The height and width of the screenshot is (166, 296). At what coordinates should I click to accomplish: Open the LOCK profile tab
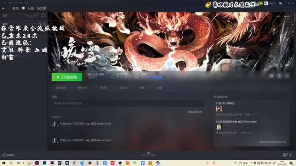point(41,8)
